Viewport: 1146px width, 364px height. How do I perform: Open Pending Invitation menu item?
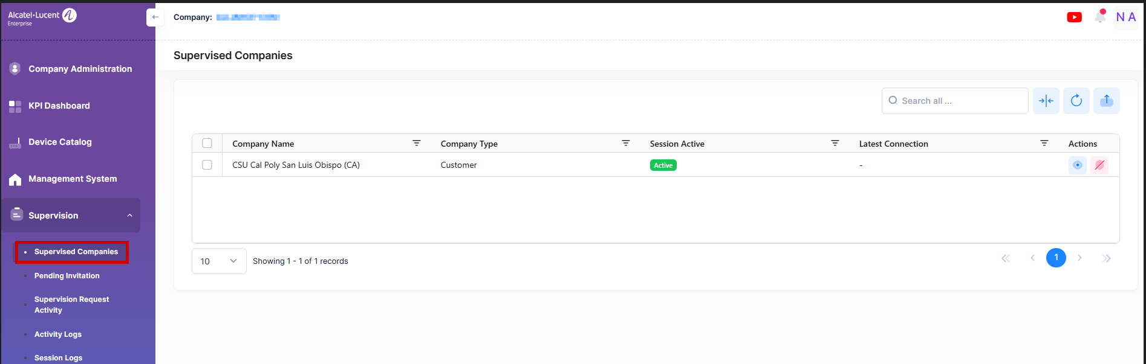click(67, 276)
